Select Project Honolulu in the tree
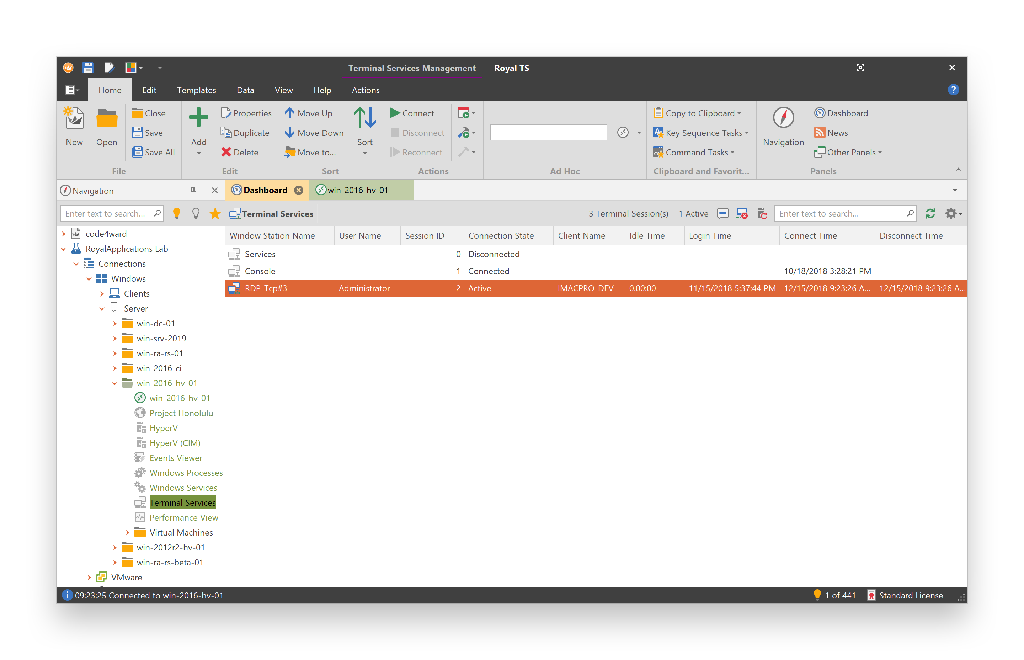Image resolution: width=1024 pixels, height=660 pixels. coord(181,413)
